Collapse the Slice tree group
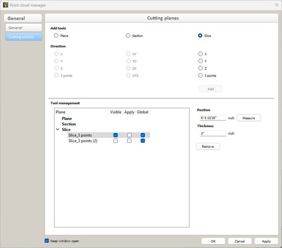 [x=58, y=129]
